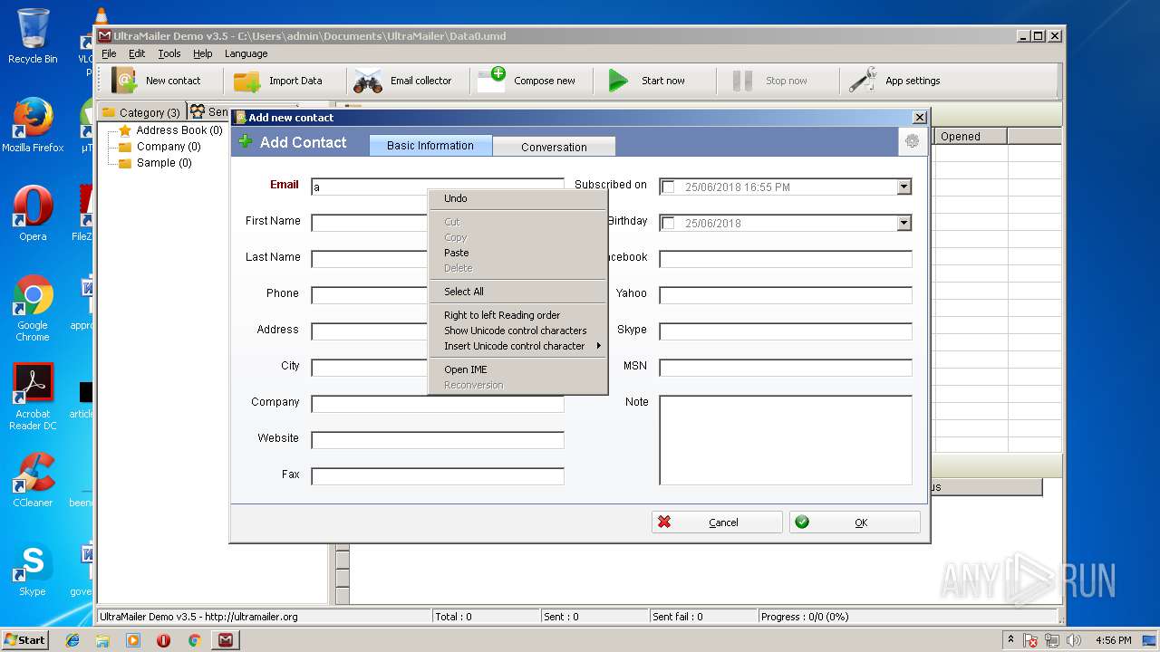1160x652 pixels.
Task: Launch the Email collector tool
Action: tap(402, 81)
